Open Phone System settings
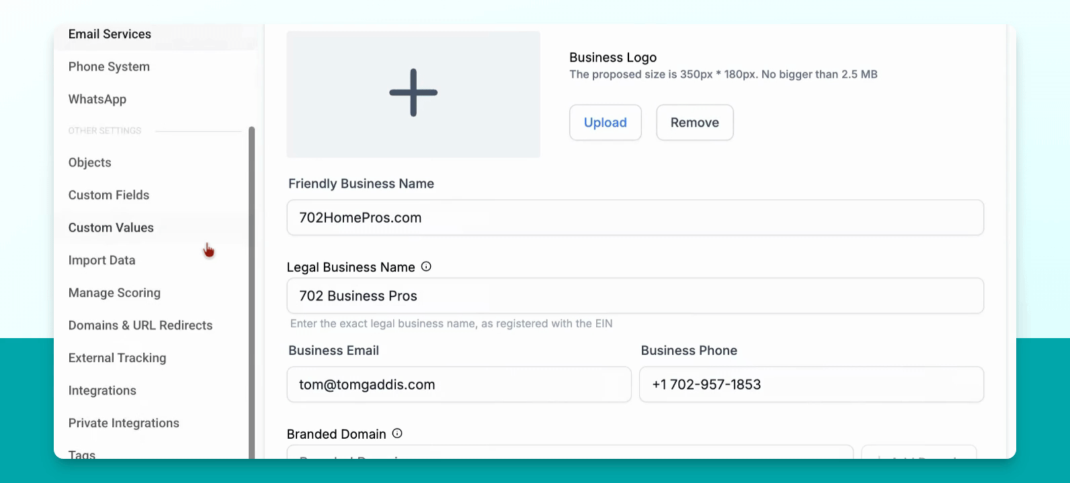The height and width of the screenshot is (483, 1070). [109, 66]
